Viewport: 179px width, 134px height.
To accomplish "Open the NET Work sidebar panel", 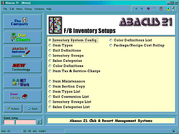I will (22, 82).
